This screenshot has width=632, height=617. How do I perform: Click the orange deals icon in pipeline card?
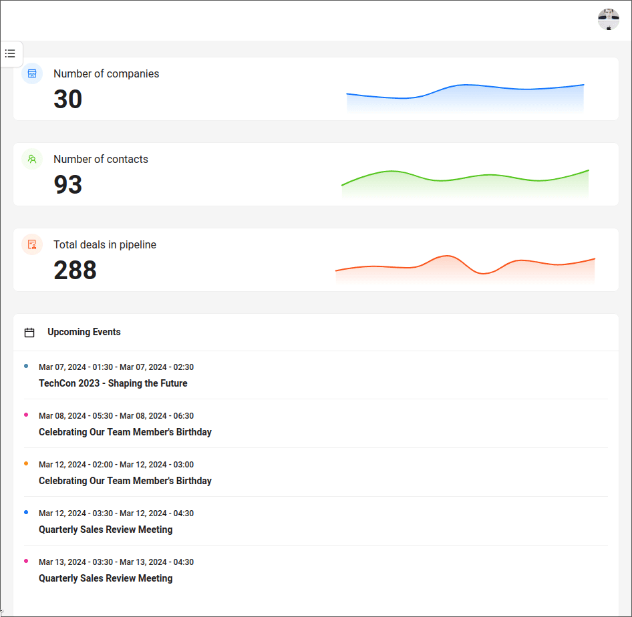click(32, 244)
